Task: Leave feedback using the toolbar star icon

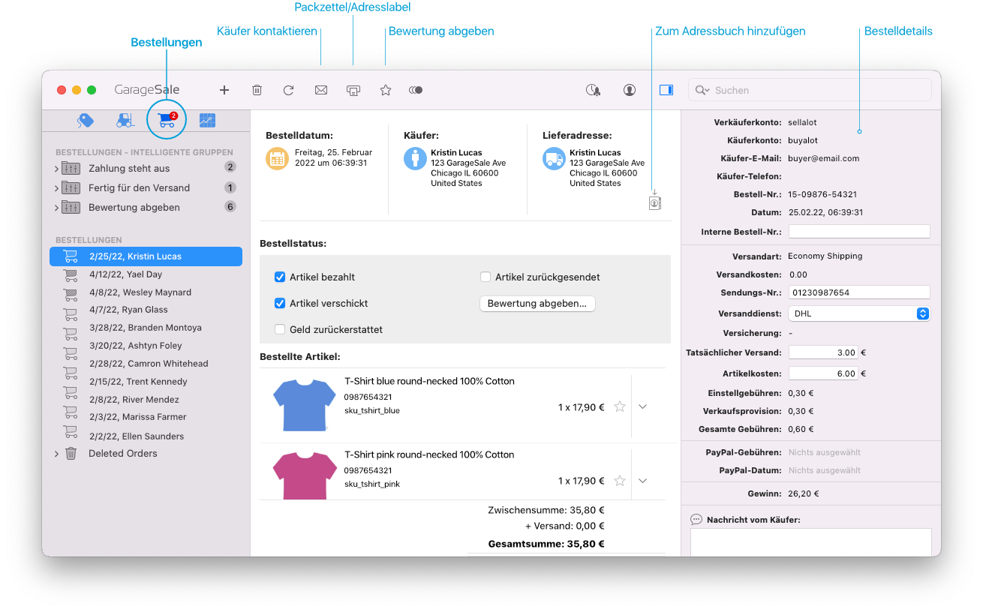Action: coord(385,90)
